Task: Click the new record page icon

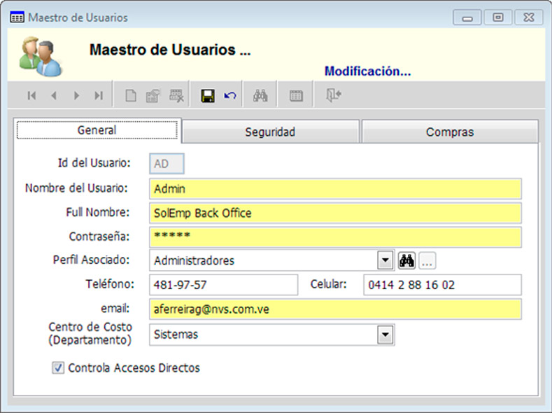Action: tap(130, 96)
